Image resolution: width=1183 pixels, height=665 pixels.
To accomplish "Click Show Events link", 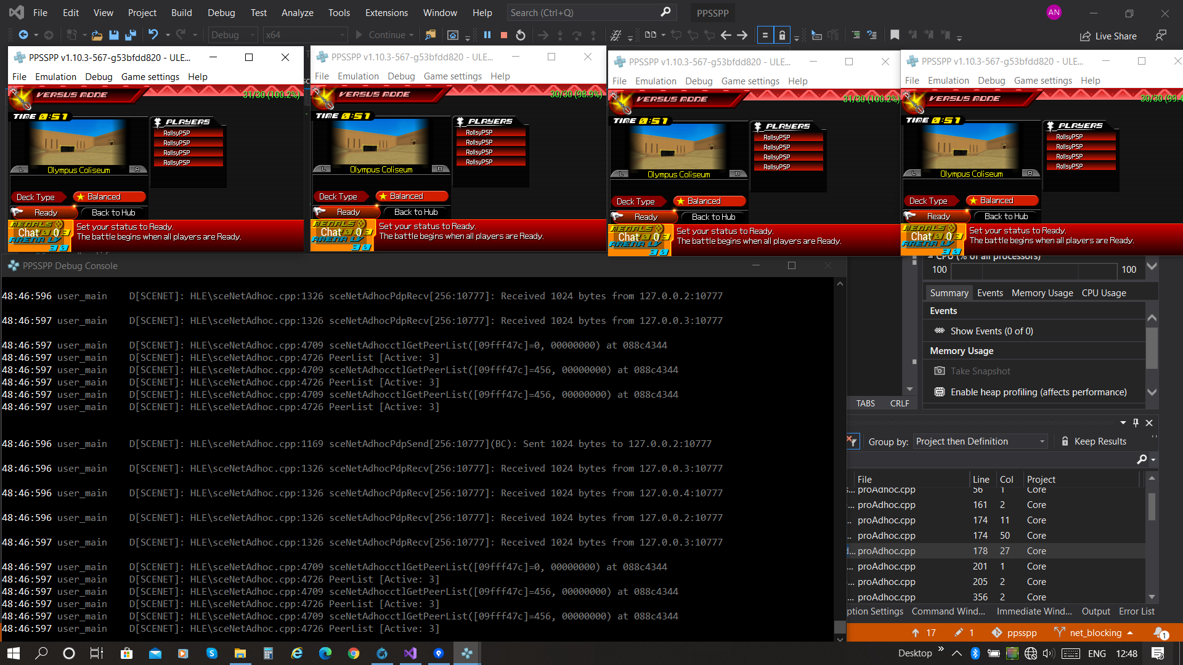I will pos(991,331).
